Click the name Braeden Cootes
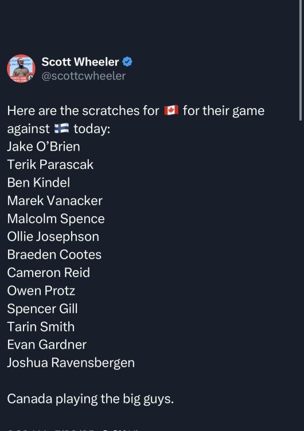The width and height of the screenshot is (304, 431). (x=54, y=255)
